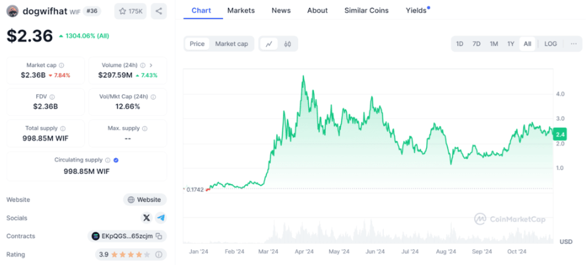Select the Price chart toggle
The height and width of the screenshot is (265, 587).
pyautogui.click(x=197, y=44)
